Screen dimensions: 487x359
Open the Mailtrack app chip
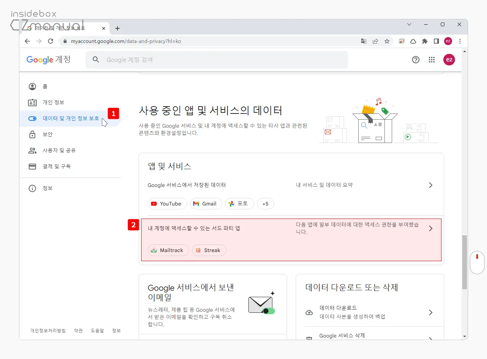tap(168, 250)
